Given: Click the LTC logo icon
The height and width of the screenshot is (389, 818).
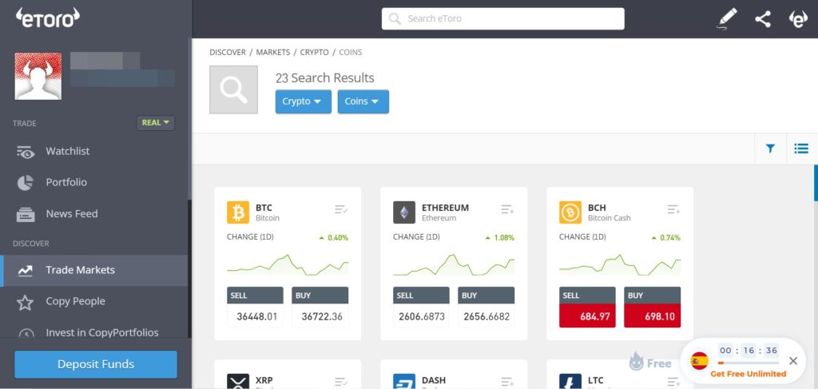Looking at the screenshot, I should point(570,381).
